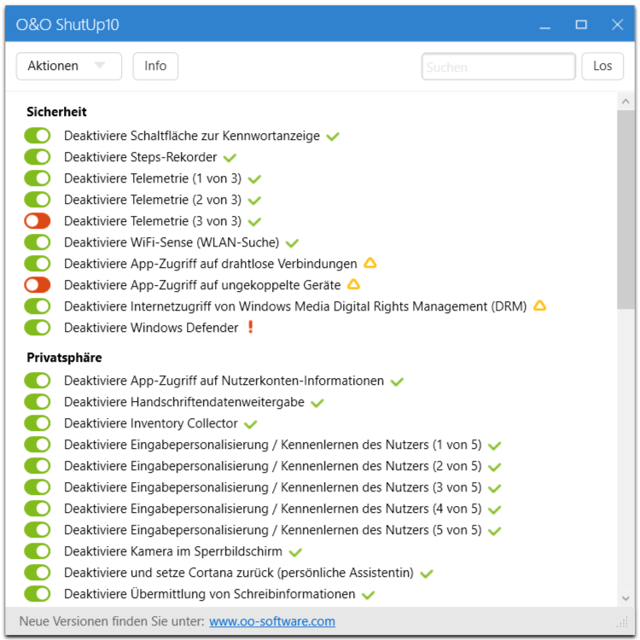This screenshot has height=640, width=640.
Task: Toggle Internetzugriff von Windows Media DRM switch
Action: point(38,306)
